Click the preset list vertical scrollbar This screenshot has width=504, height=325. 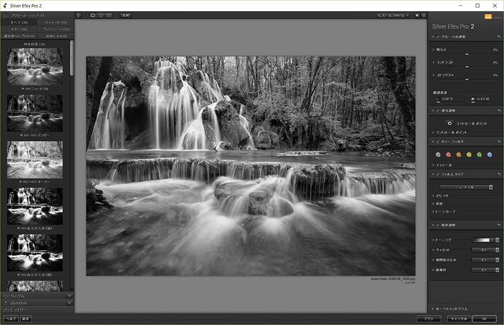[72, 58]
